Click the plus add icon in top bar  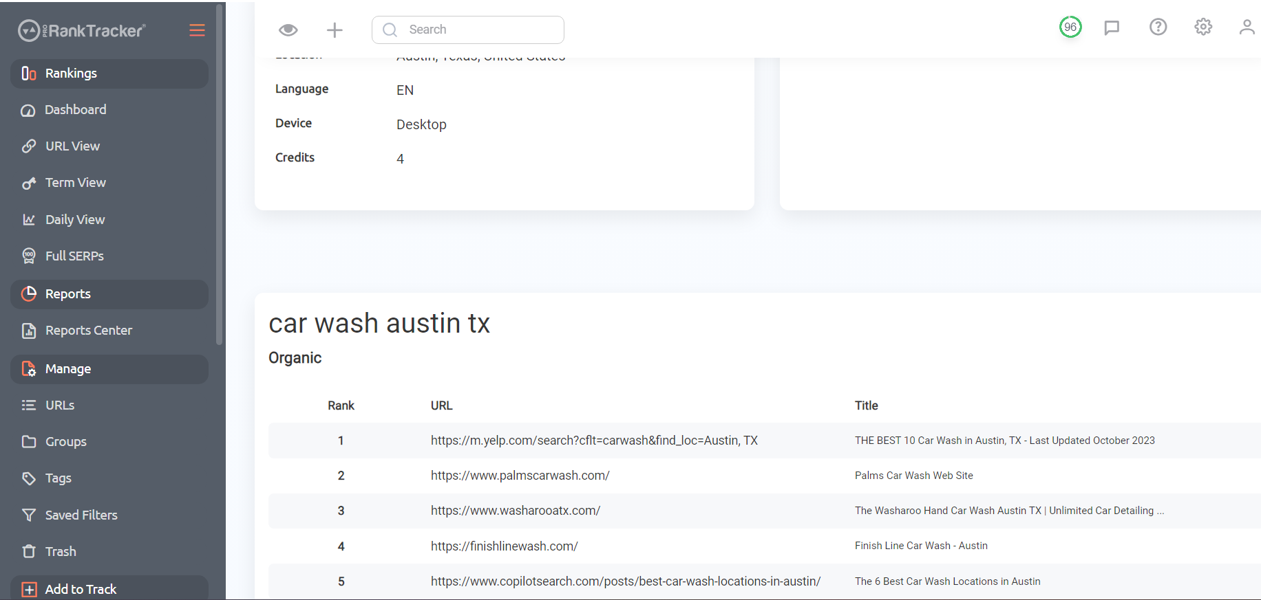[335, 30]
